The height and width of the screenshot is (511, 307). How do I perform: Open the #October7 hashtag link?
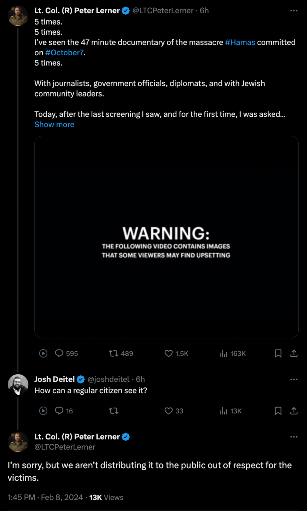65,52
